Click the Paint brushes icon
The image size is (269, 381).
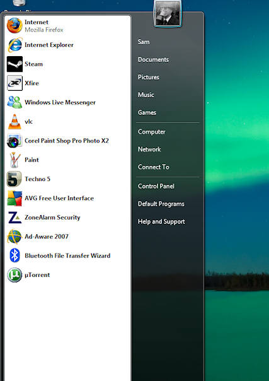coord(14,160)
